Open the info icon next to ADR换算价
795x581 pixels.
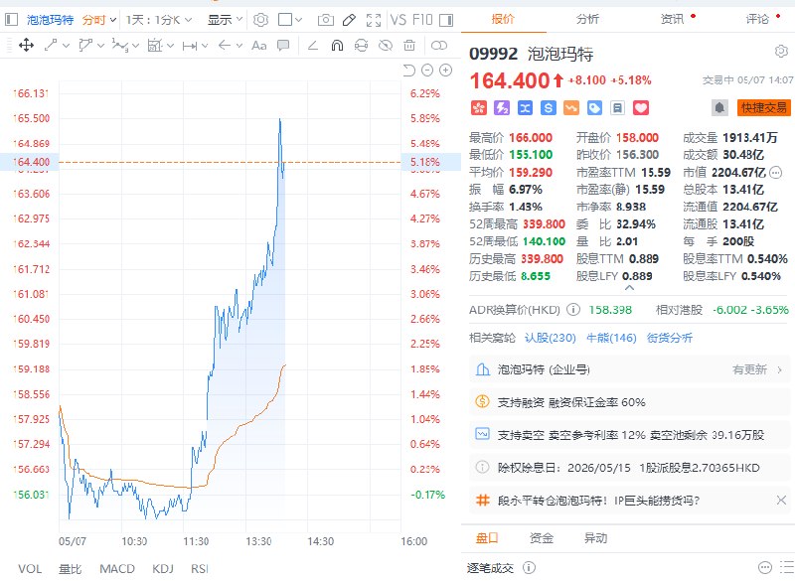(573, 310)
